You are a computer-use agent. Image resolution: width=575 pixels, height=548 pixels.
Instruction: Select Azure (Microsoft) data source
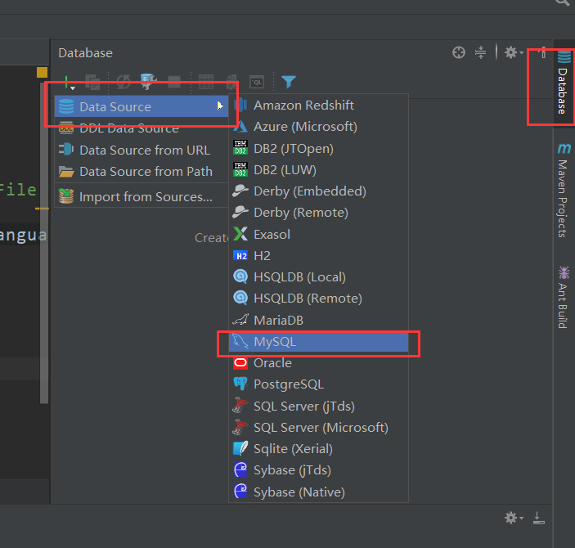318,127
